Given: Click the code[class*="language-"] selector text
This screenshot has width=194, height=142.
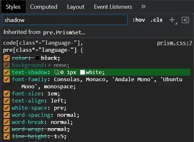Looking at the screenshot, I should point(42,43).
